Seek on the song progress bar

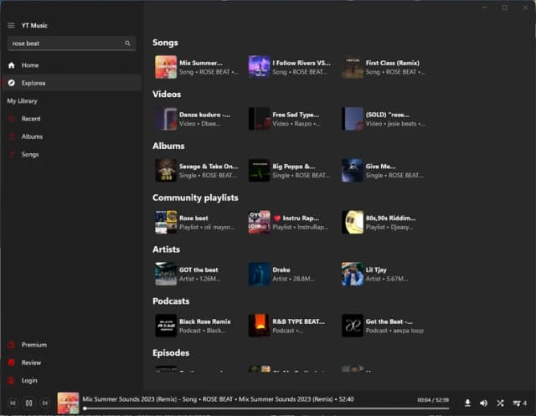(266, 408)
